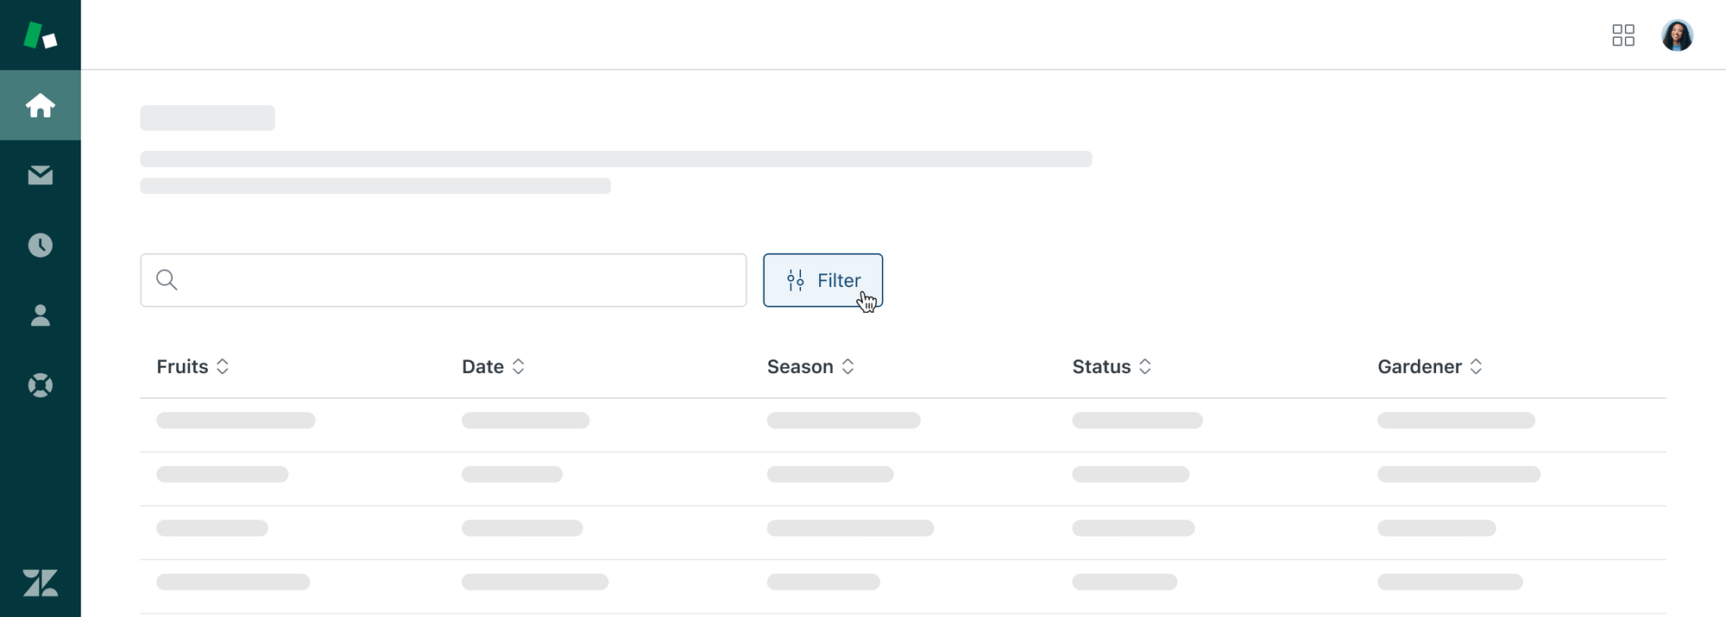The width and height of the screenshot is (1726, 617).
Task: Open the Help lifesaver icon
Action: [x=41, y=385]
